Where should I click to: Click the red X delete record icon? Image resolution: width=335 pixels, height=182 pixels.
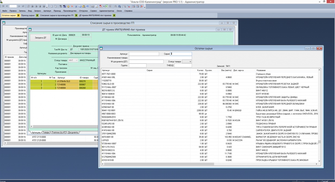click(x=72, y=6)
